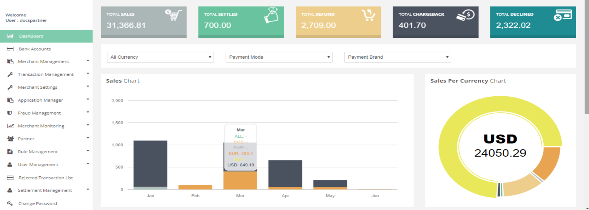Open Bank Accounts from the sidebar
Image resolution: width=589 pixels, height=210 pixels.
pos(34,49)
